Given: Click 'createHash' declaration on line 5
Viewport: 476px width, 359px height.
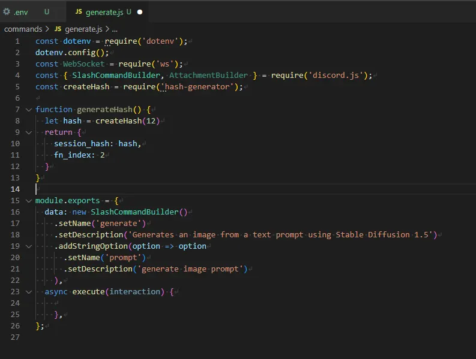Looking at the screenshot, I should [86, 87].
